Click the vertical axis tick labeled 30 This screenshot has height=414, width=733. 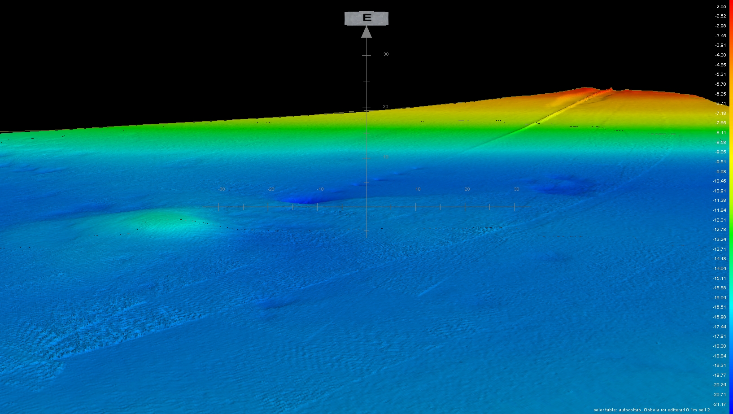(385, 54)
